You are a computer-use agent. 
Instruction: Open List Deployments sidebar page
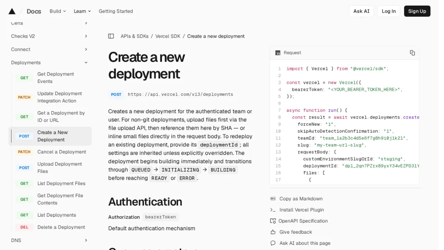click(x=57, y=215)
